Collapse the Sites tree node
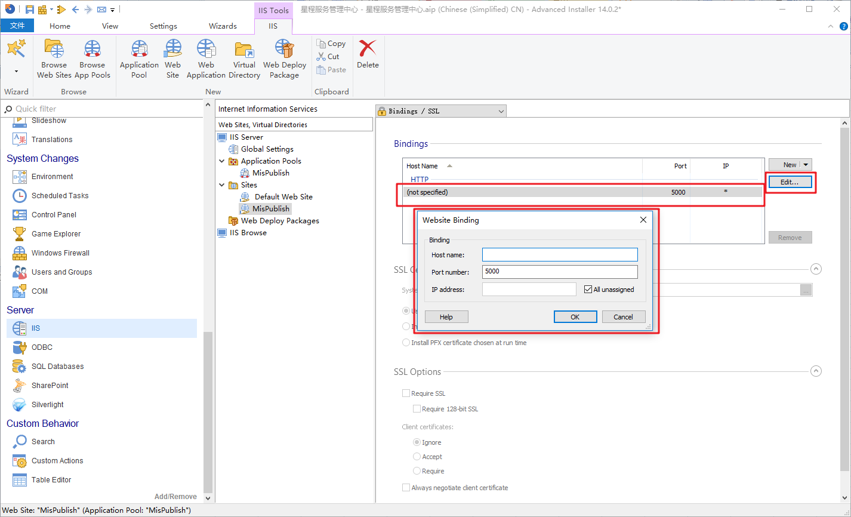The width and height of the screenshot is (851, 517). [222, 185]
